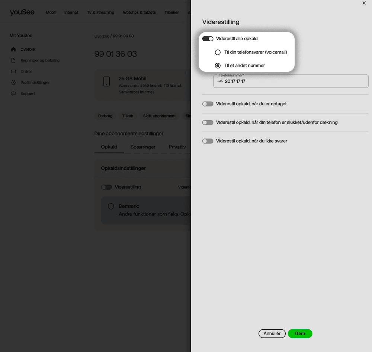Click the youSee logo
The height and width of the screenshot is (352, 372).
point(22,12)
